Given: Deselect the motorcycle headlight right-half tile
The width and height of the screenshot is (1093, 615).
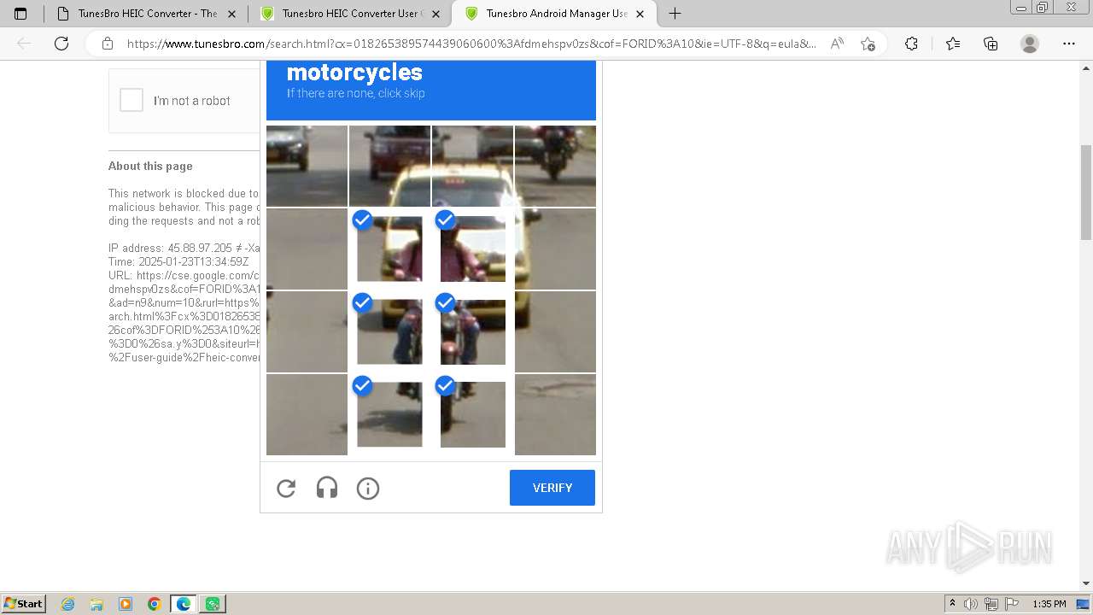Looking at the screenshot, I should point(472,331).
